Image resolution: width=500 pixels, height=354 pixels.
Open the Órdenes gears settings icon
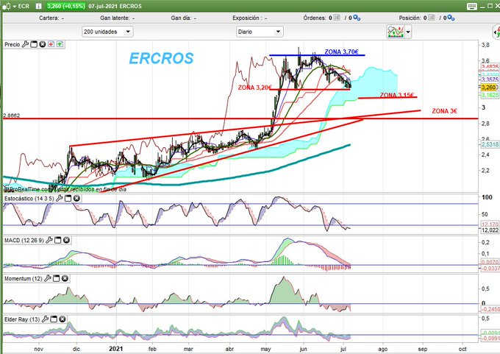(x=357, y=18)
